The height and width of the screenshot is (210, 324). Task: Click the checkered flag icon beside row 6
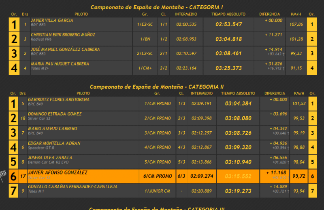click(4, 175)
